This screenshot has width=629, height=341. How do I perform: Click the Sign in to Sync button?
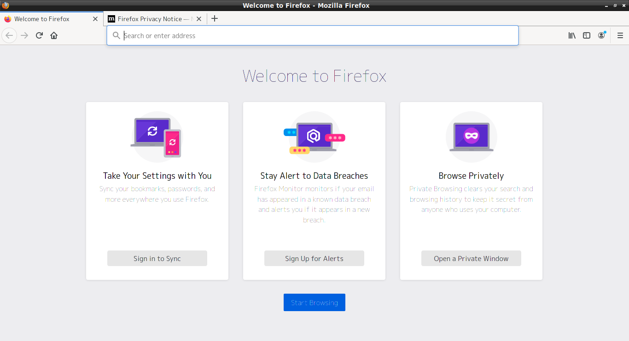pyautogui.click(x=157, y=258)
